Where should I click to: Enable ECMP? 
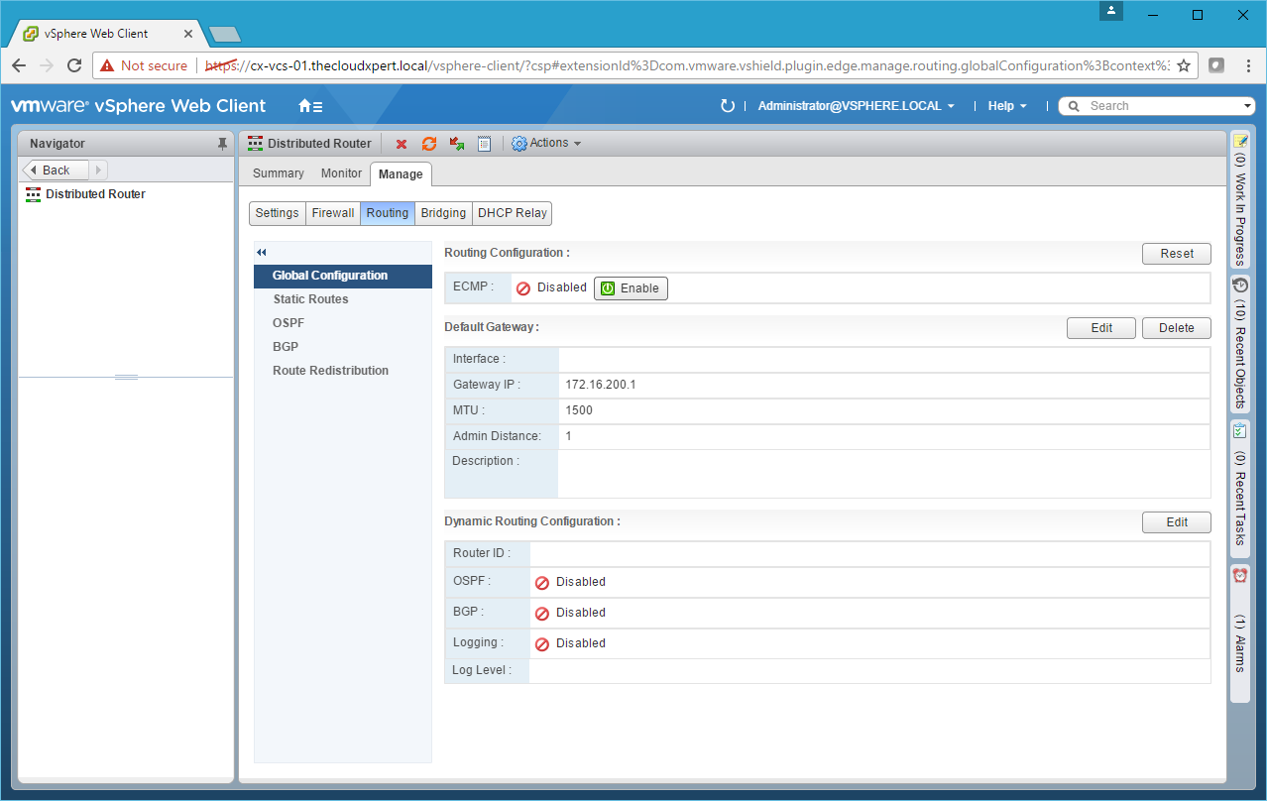[x=631, y=288]
